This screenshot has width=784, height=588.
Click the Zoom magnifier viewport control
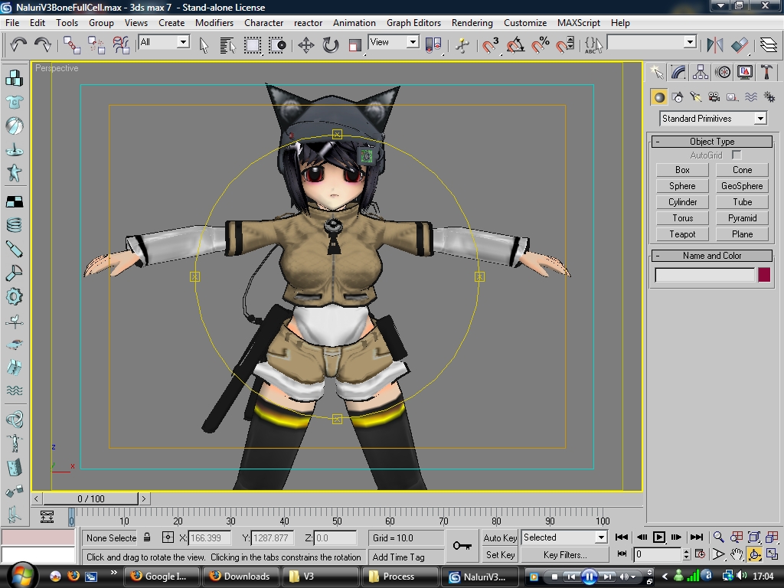point(718,537)
